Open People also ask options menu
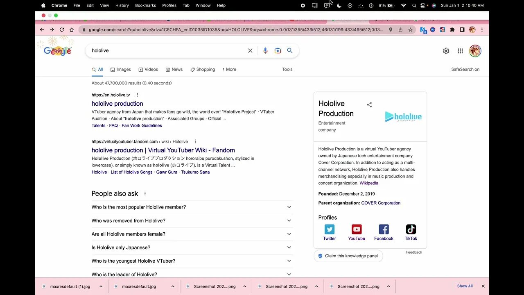This screenshot has height=295, width=524. point(145,193)
